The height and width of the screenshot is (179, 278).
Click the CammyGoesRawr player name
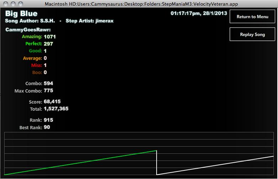click(28, 30)
